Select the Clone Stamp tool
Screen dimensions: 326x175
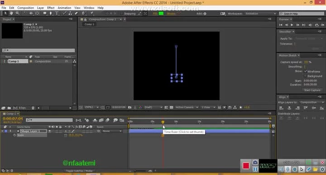pos(70,13)
